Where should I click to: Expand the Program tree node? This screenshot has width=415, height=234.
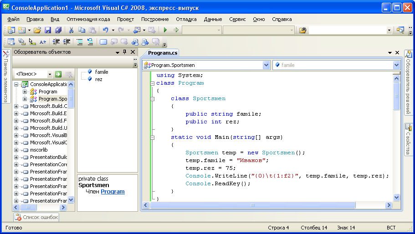coord(25,92)
